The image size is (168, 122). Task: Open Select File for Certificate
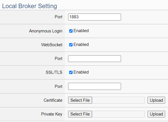80,100
